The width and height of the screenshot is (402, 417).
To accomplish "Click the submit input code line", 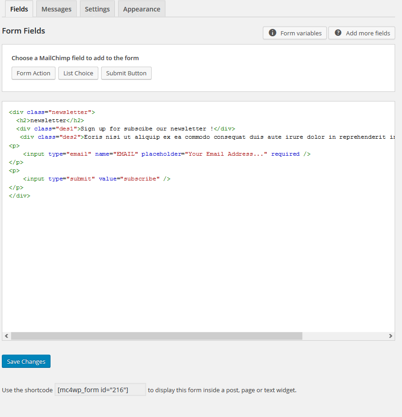I will [97, 179].
